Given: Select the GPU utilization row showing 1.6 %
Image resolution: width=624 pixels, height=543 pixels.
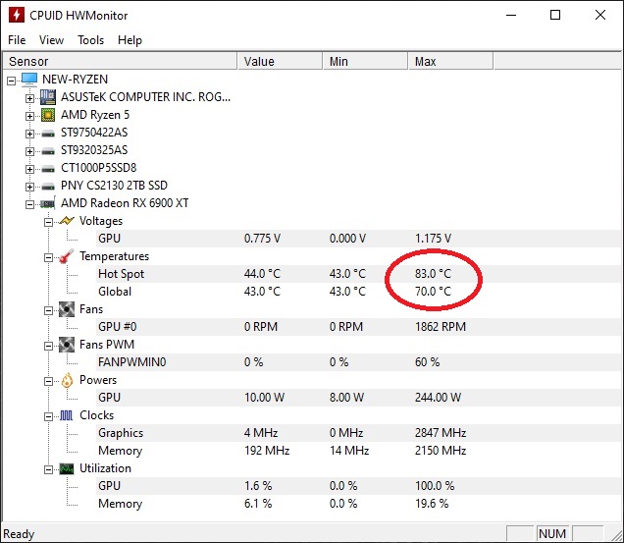Looking at the screenshot, I should click(358, 486).
